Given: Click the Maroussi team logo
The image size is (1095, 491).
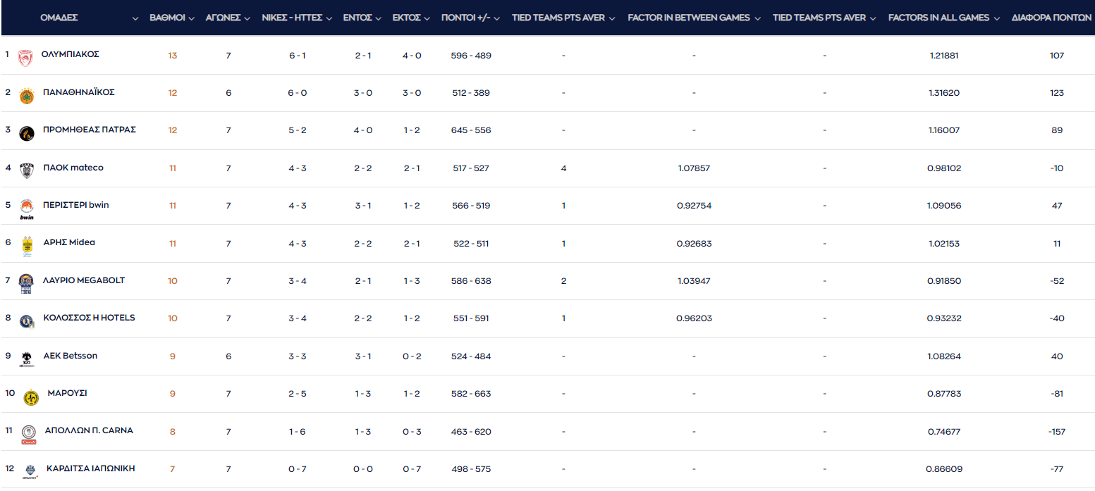Looking at the screenshot, I should tap(30, 397).
